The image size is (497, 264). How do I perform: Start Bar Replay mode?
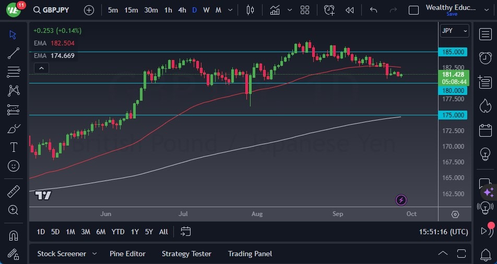(349, 10)
